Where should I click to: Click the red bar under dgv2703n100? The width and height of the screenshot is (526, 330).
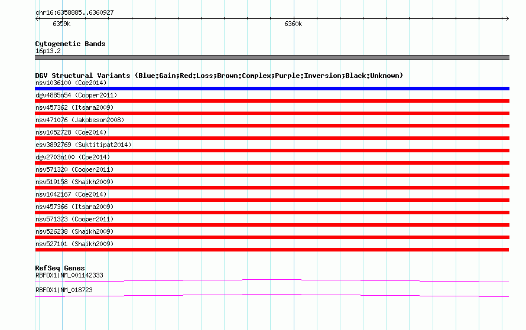272,163
